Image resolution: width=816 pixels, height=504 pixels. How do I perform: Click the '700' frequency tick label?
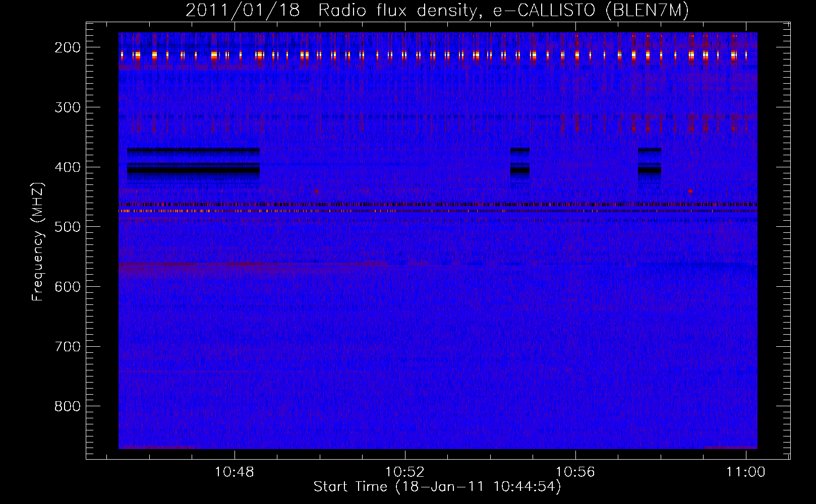coord(68,347)
